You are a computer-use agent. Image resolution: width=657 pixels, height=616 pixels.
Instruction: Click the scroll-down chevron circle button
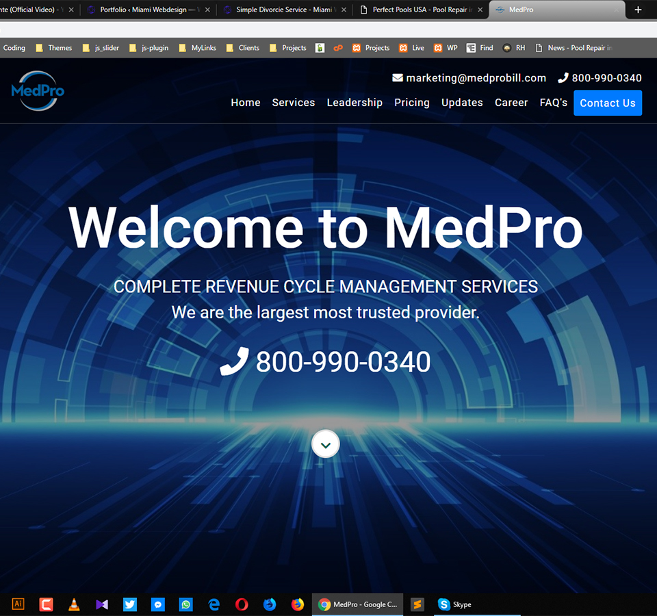[326, 444]
